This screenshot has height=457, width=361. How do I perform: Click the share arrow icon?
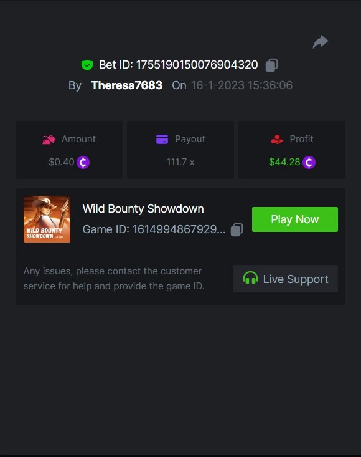coord(321,42)
